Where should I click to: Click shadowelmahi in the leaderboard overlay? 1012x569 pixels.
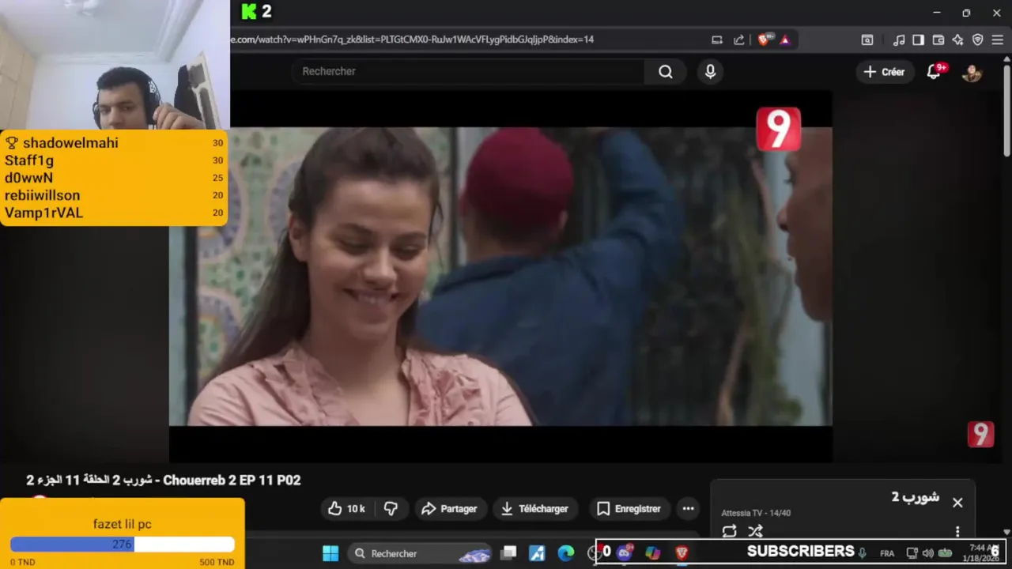coord(70,143)
